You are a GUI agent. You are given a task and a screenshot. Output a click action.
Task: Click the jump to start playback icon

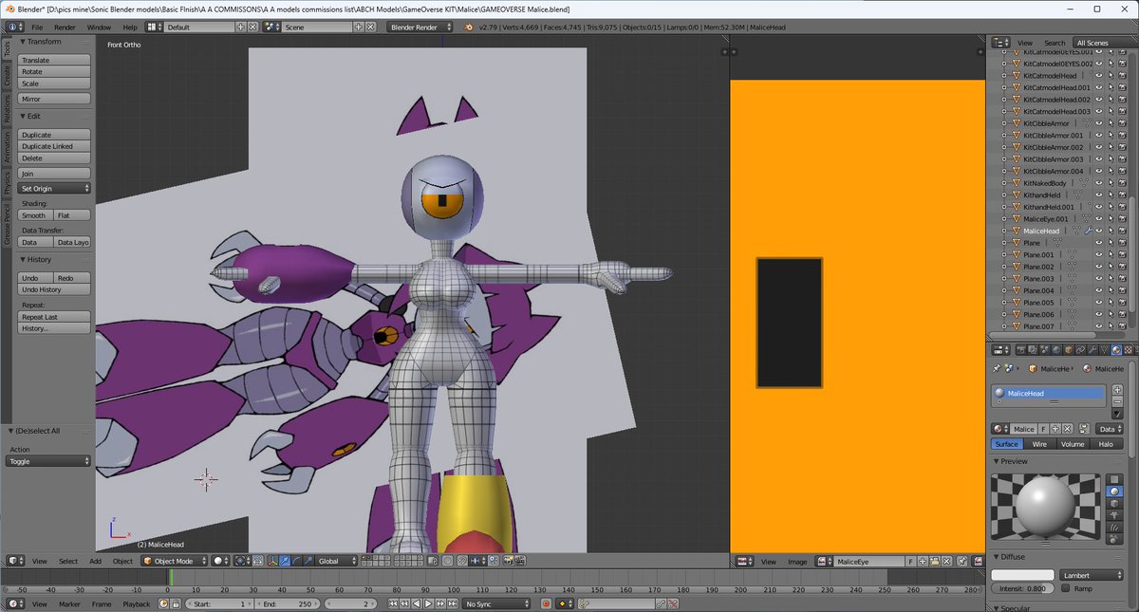[393, 603]
